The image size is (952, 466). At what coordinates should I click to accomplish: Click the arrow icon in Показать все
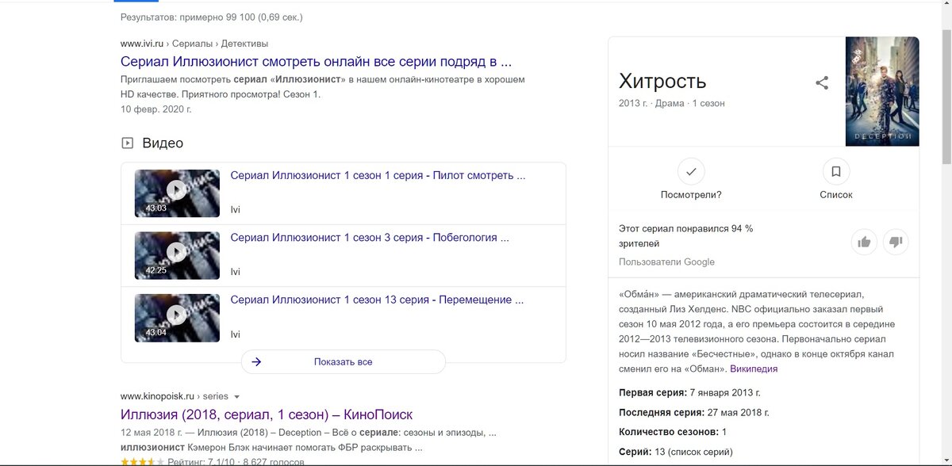point(256,361)
